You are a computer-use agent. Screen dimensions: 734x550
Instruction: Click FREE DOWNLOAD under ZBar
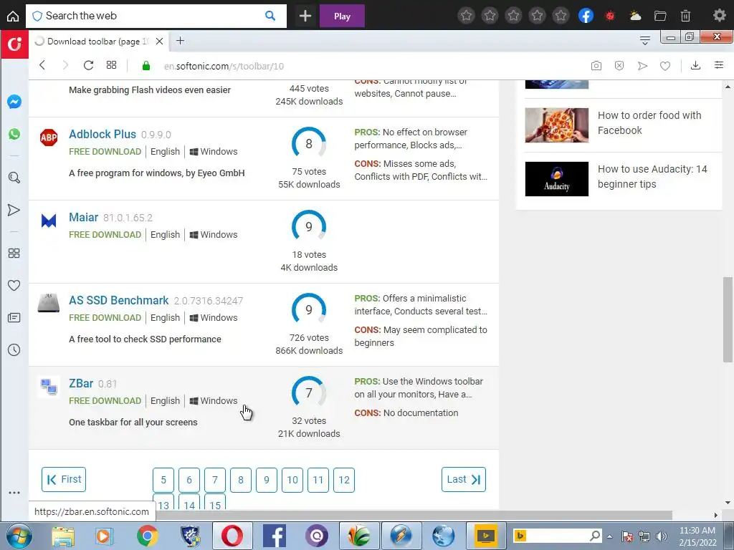tap(105, 401)
